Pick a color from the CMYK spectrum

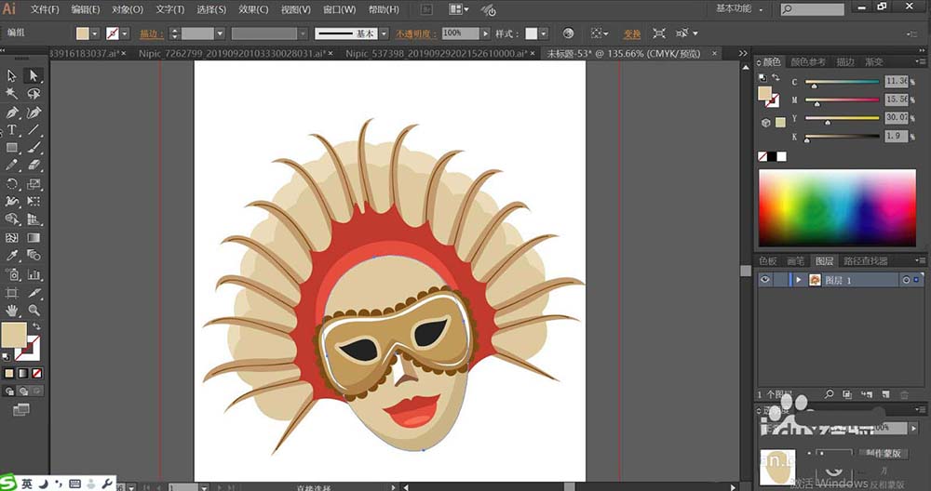[x=836, y=206]
